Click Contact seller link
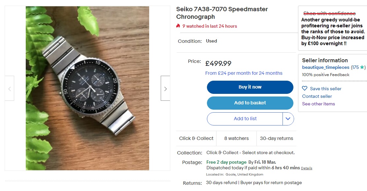Viewport: 367px width, 191px height. point(316,96)
